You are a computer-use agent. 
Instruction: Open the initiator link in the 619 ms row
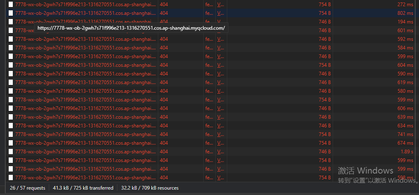tap(221, 82)
